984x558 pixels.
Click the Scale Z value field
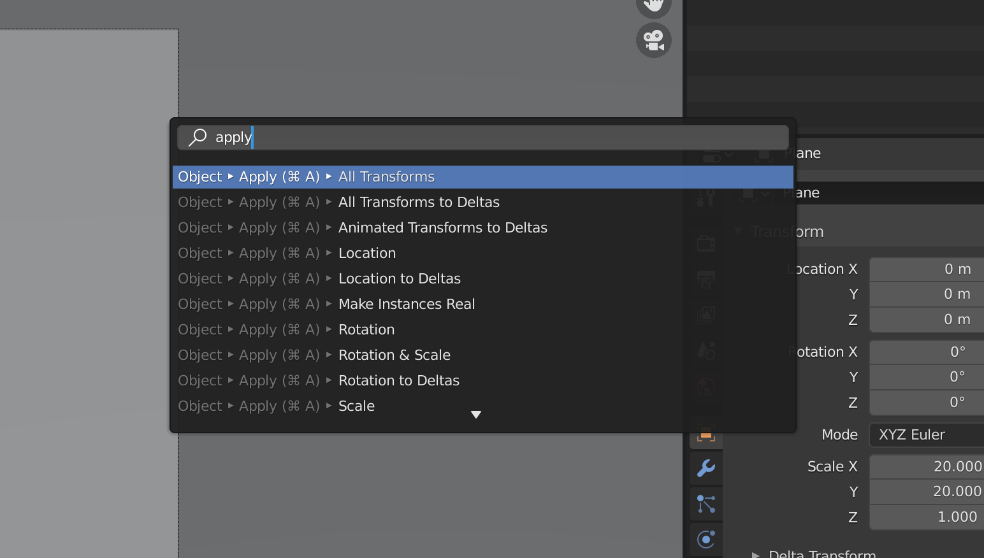[927, 517]
